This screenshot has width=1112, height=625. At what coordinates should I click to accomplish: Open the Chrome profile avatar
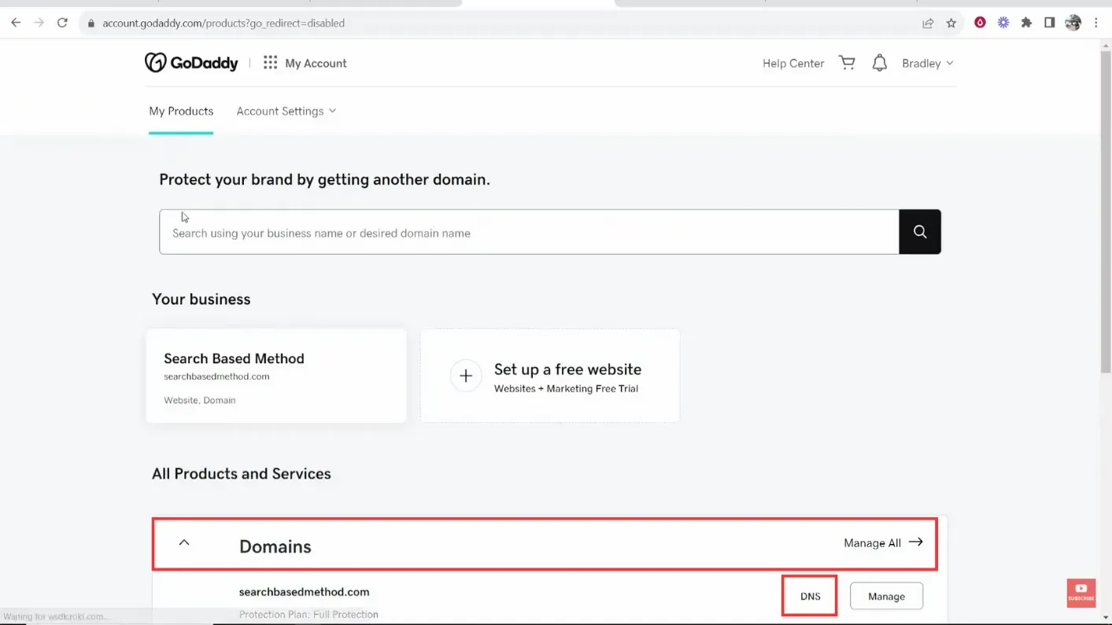(1073, 23)
